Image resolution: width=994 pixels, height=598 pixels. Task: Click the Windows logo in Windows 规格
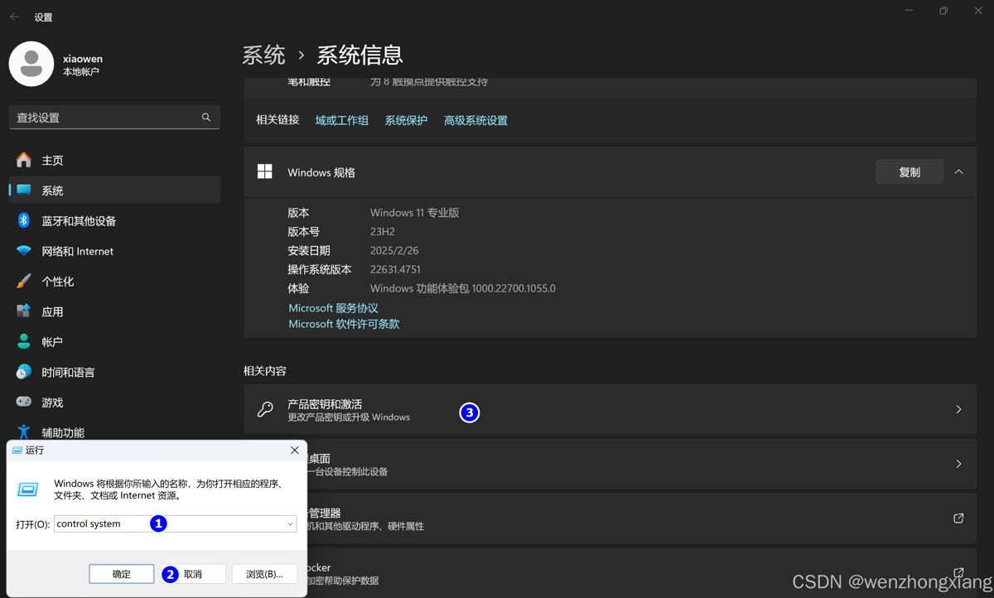pyautogui.click(x=265, y=171)
